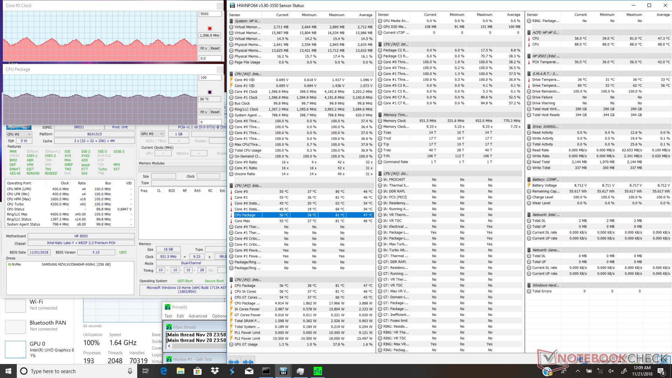The image size is (672, 378).
Task: Click the Core #0 Clock sensor row icon
Action: click(231, 92)
